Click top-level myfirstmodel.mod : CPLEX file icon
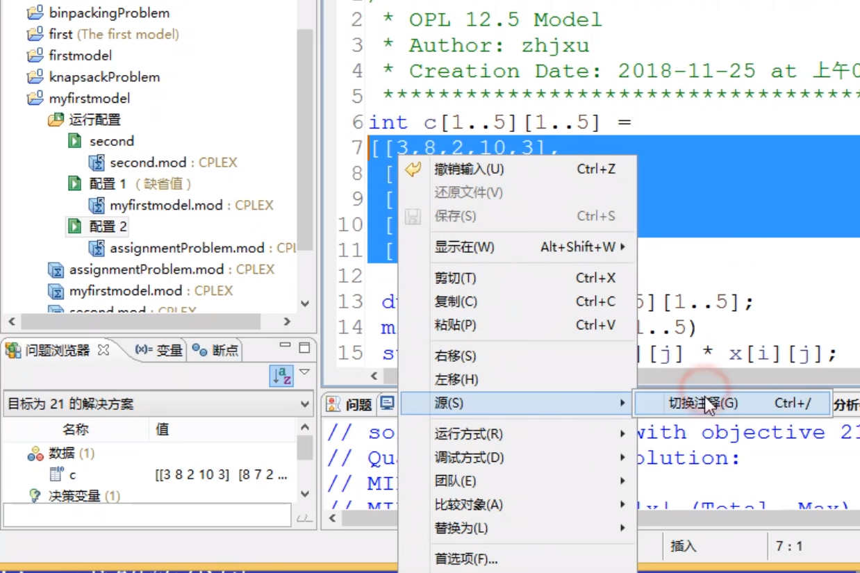Image resolution: width=860 pixels, height=573 pixels. pyautogui.click(x=56, y=290)
